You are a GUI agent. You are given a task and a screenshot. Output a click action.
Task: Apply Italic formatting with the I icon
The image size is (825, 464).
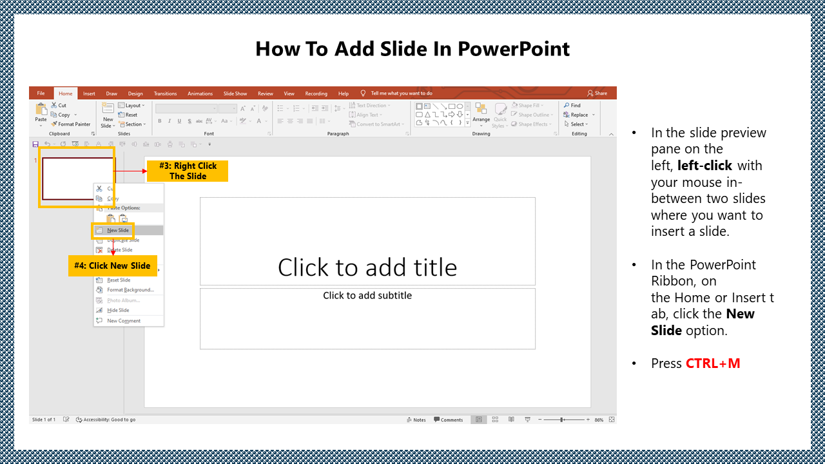click(170, 121)
